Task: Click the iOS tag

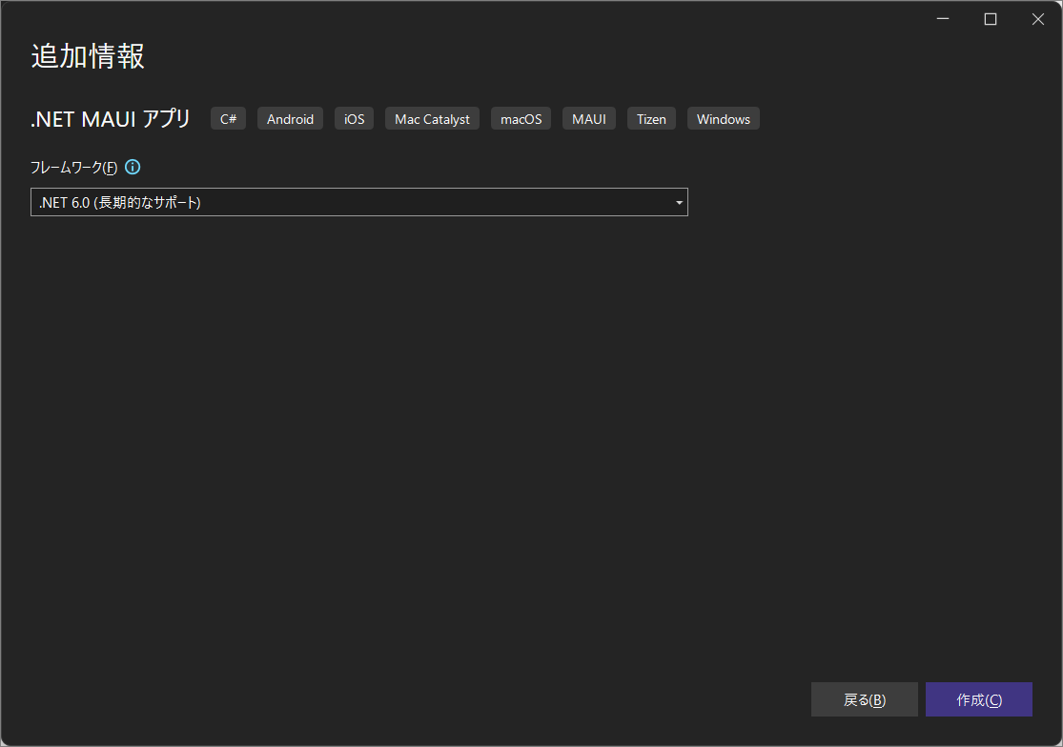Action: click(354, 118)
